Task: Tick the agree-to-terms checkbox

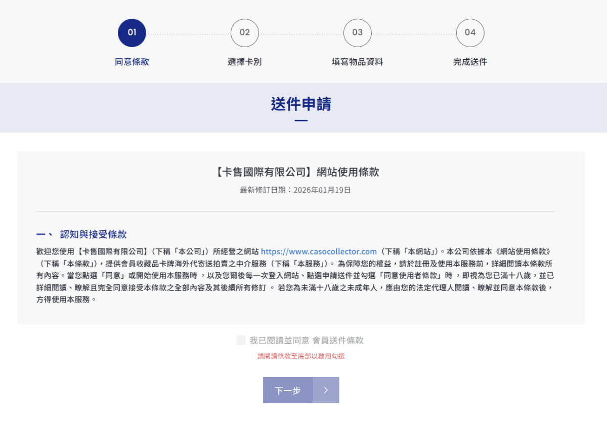Action: tap(241, 340)
